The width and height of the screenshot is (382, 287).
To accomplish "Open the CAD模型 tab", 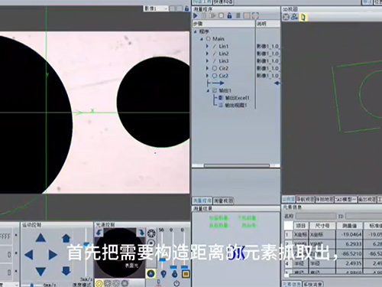I will pyautogui.click(x=345, y=199).
